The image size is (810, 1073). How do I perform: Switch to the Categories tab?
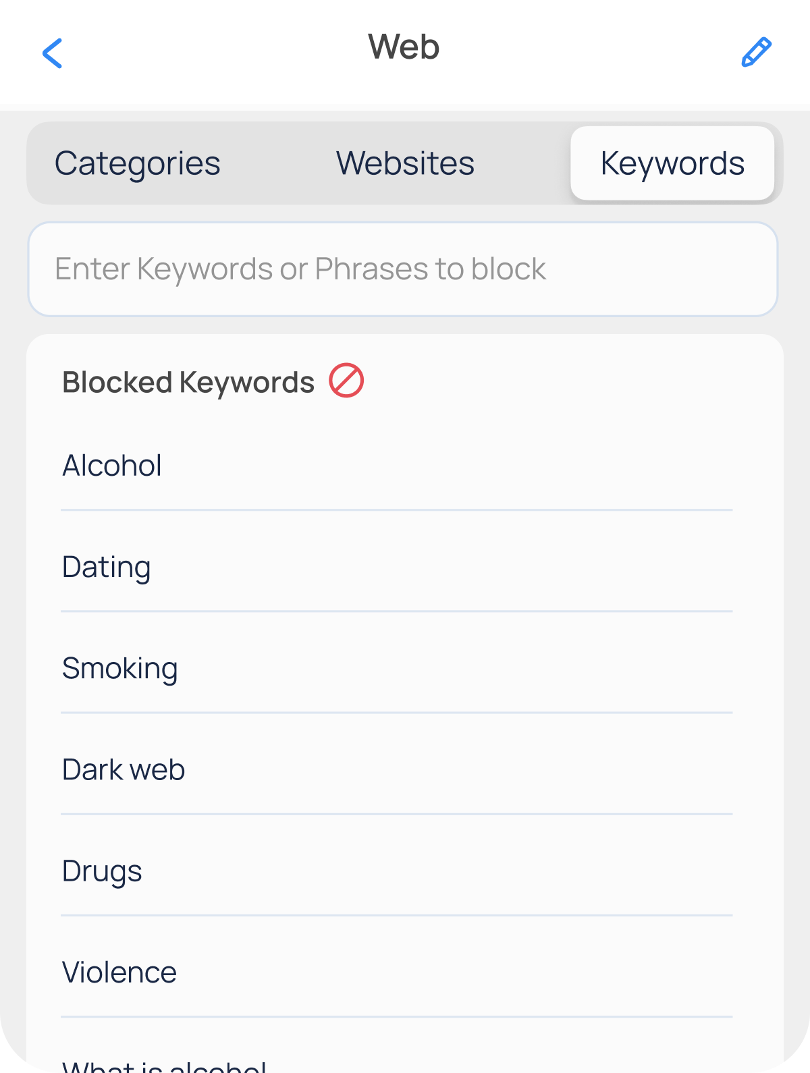138,163
